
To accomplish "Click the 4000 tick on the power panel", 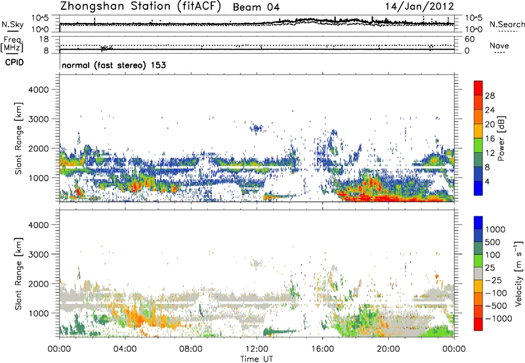I will (38, 90).
